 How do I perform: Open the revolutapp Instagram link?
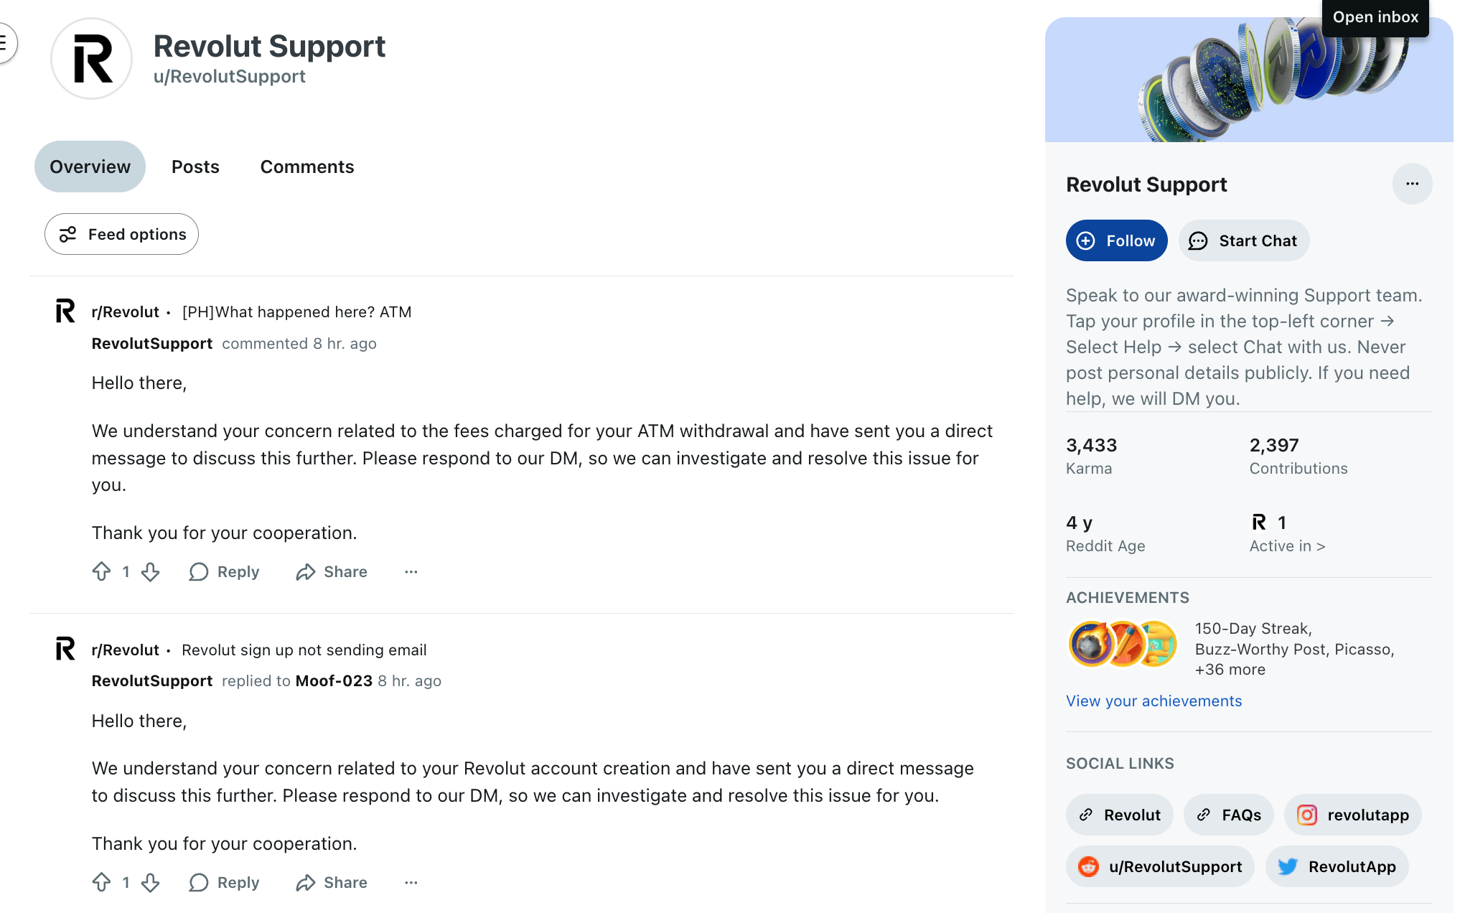[x=1352, y=815]
